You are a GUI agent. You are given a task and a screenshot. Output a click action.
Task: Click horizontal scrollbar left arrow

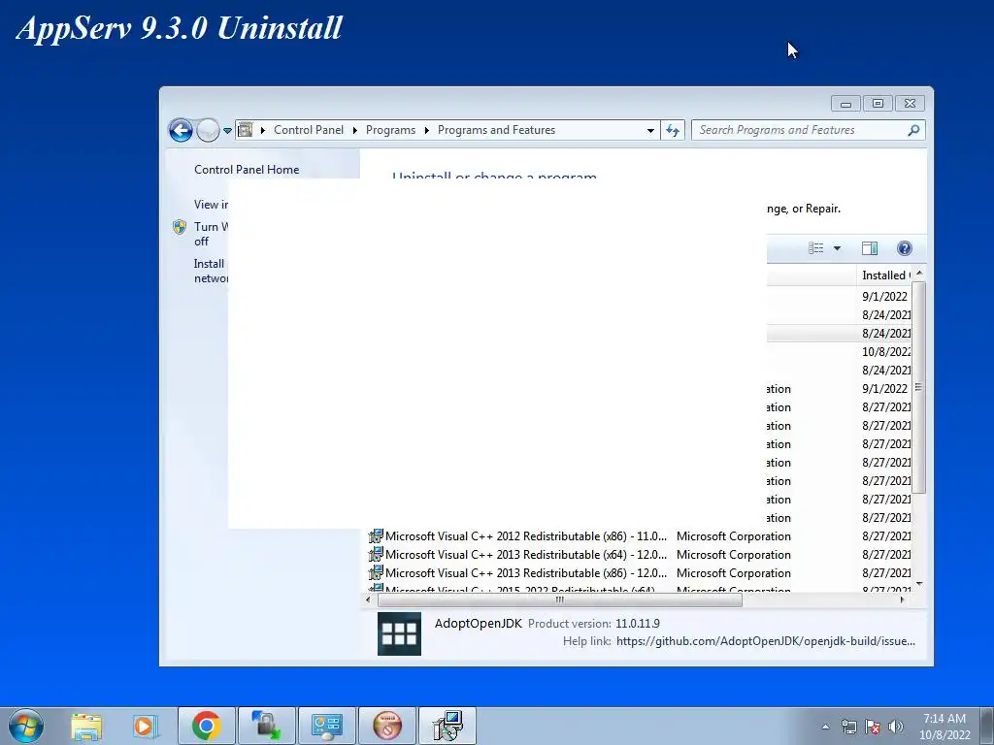click(368, 599)
